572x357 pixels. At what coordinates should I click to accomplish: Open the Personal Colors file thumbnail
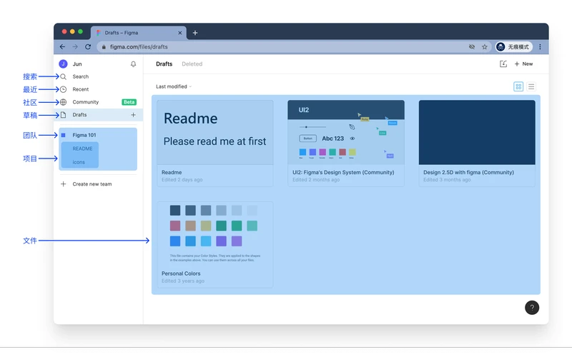pyautogui.click(x=215, y=234)
